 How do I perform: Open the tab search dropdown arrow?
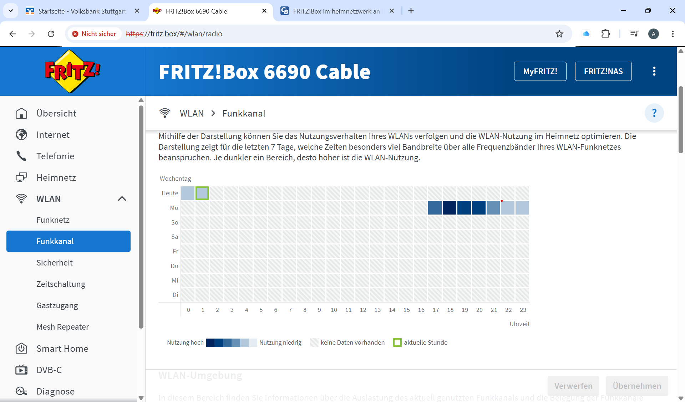(x=11, y=11)
